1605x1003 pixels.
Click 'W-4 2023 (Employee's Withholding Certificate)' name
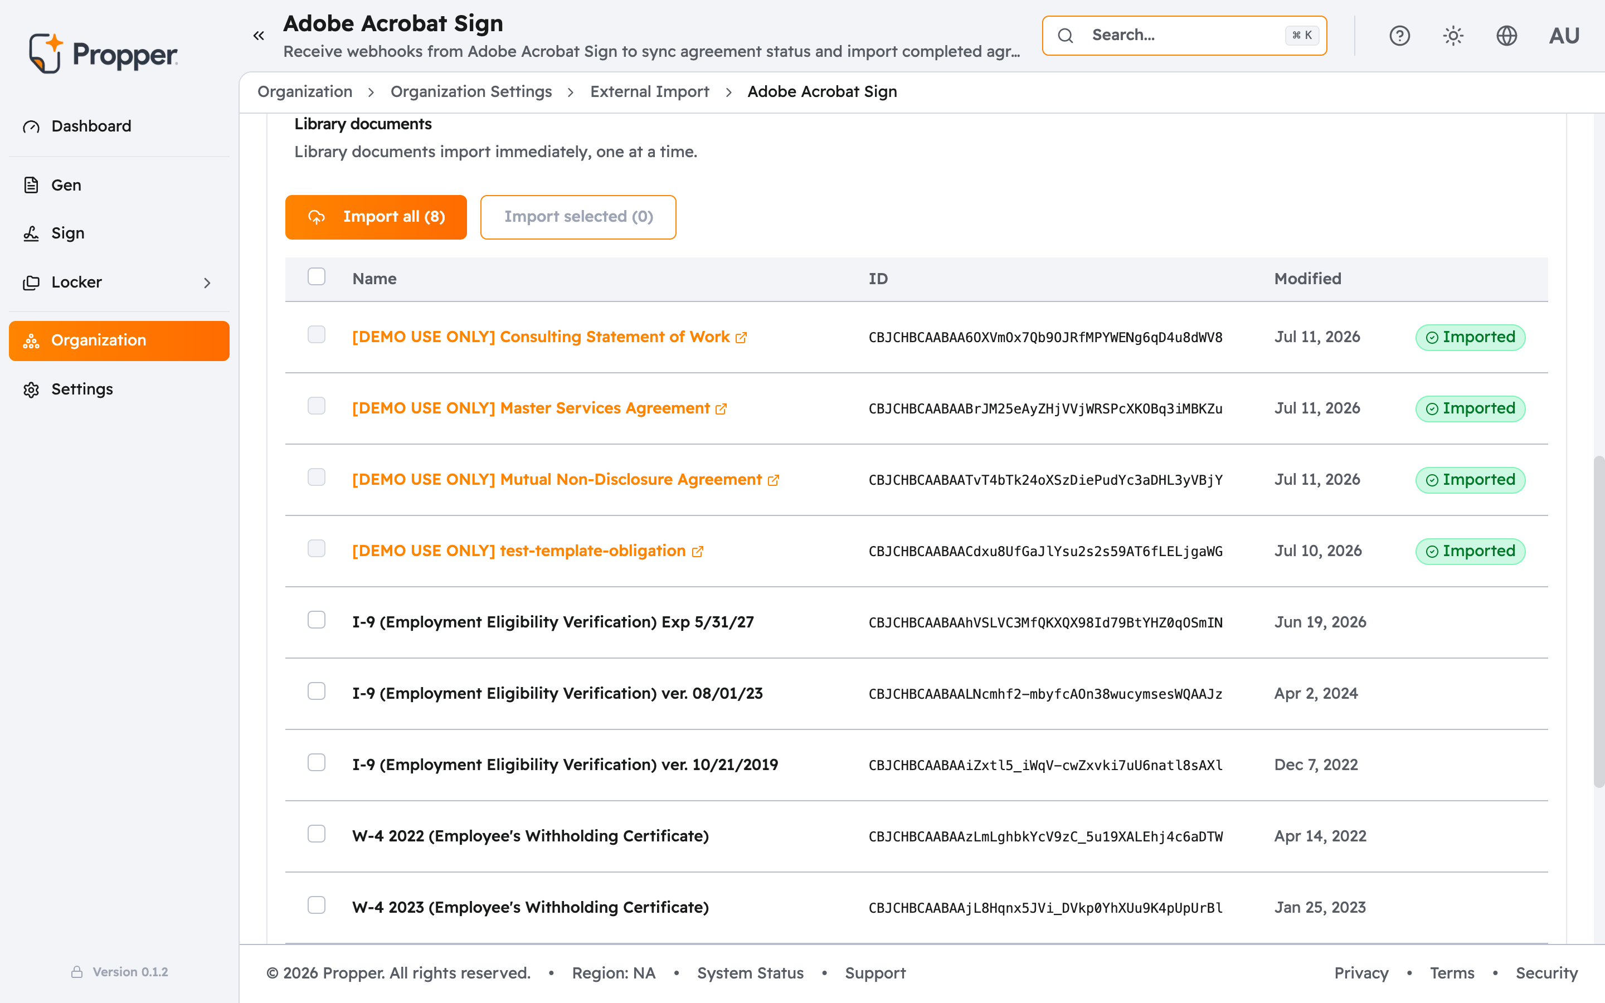click(x=531, y=908)
